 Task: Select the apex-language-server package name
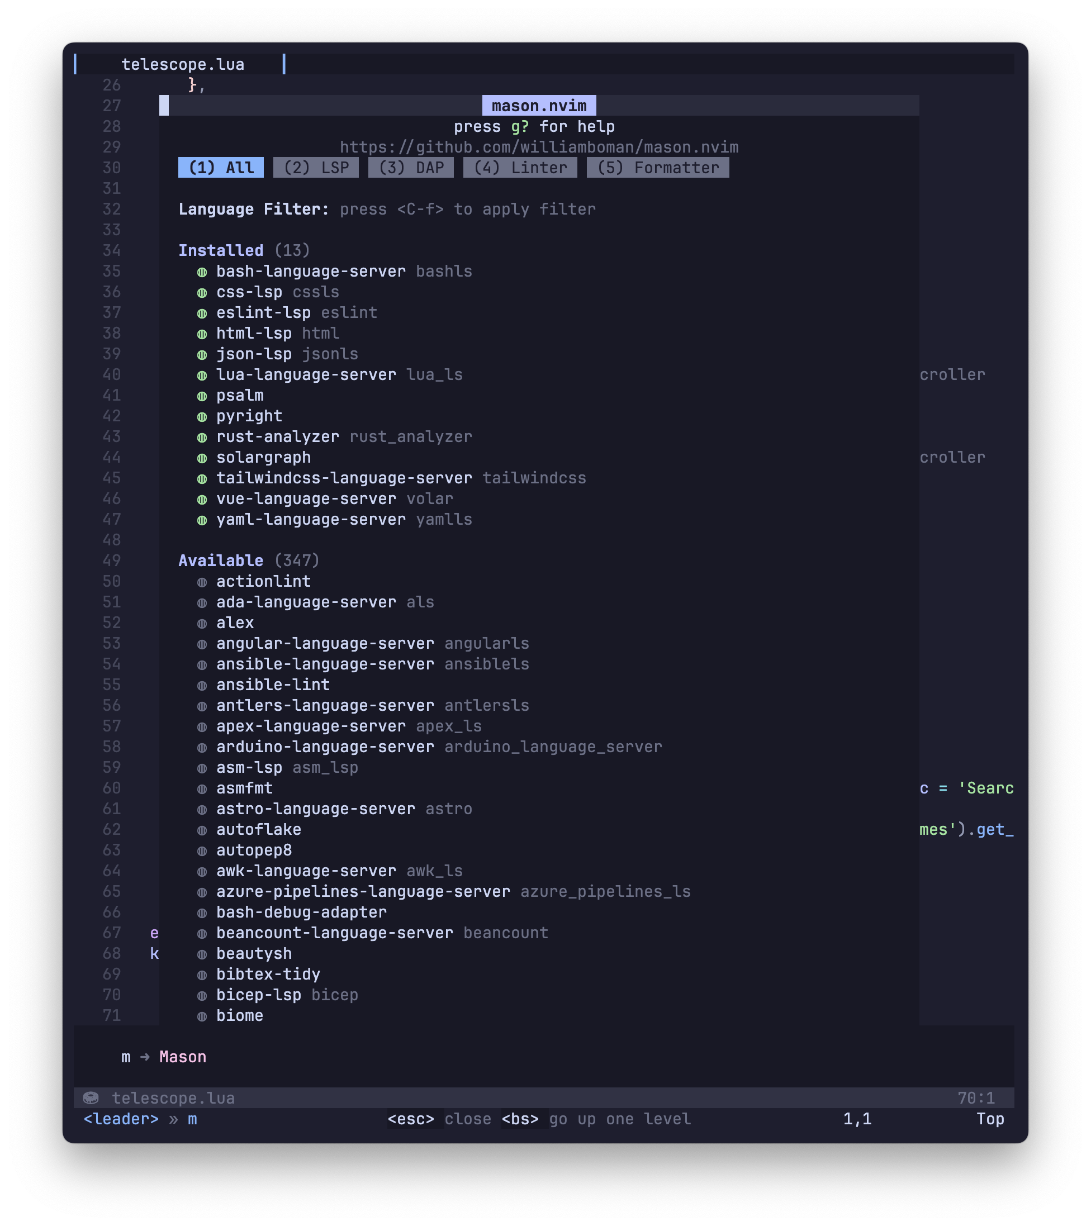pyautogui.click(x=311, y=726)
